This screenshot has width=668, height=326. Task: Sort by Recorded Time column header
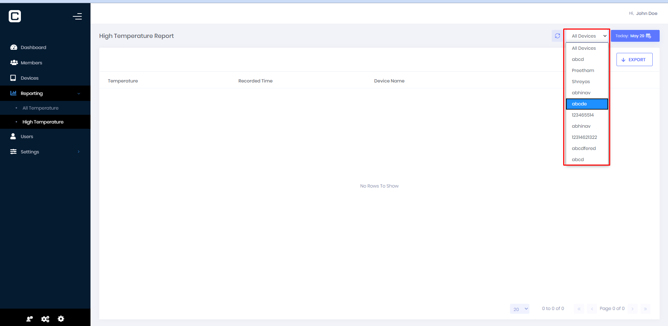(255, 81)
